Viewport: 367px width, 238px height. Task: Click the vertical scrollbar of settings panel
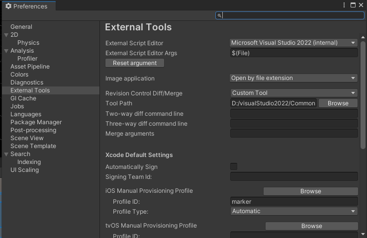363,94
